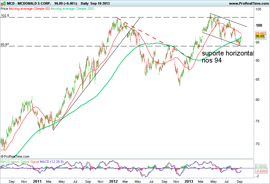Open the www.ProRealTime.com link
This screenshot has height=184, width=270.
[249, 3]
